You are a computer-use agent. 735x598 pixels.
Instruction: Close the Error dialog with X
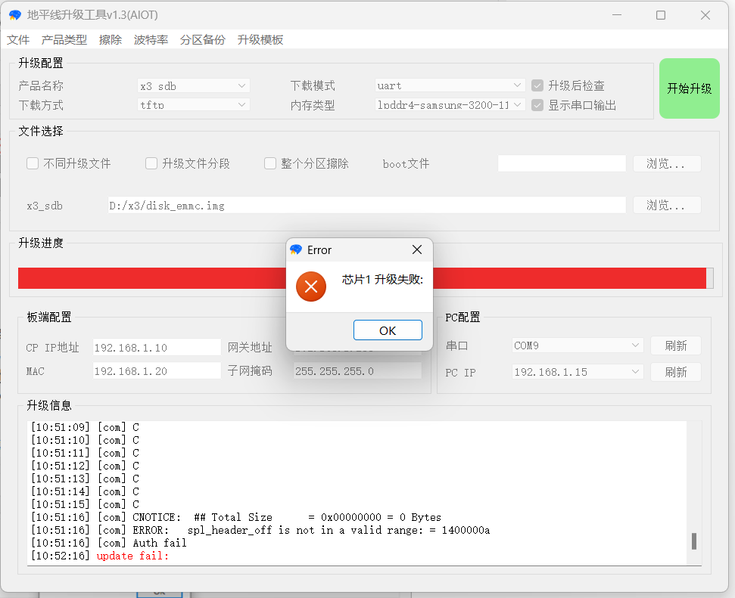click(x=416, y=249)
